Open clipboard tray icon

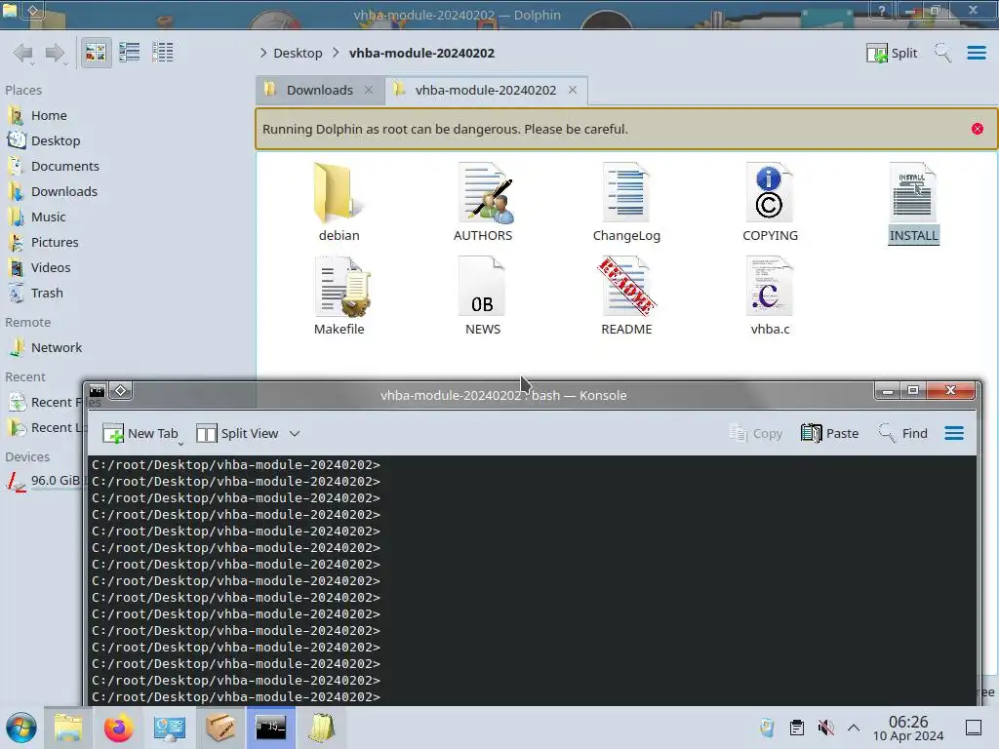pos(796,728)
